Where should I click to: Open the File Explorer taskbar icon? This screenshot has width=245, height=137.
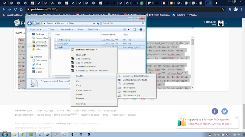tap(15, 134)
